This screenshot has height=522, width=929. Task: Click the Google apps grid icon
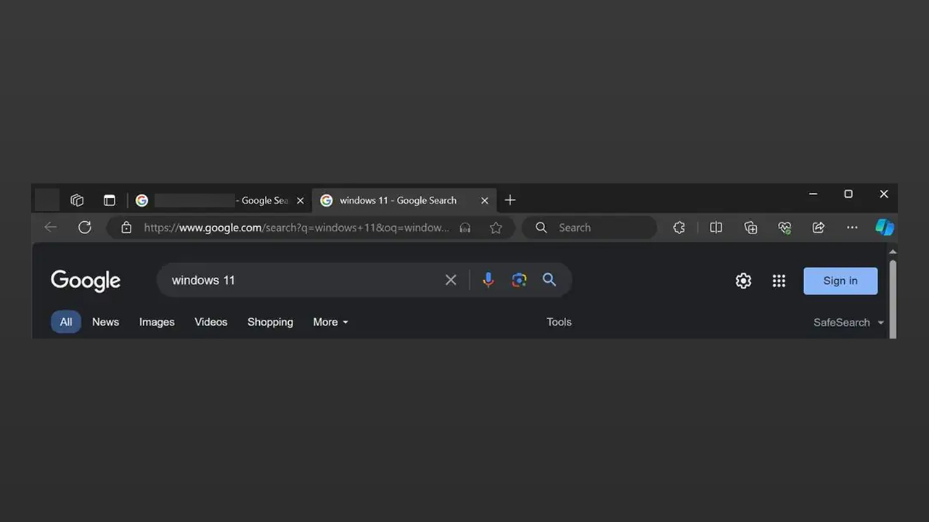pos(779,281)
